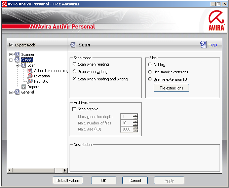Select Guard in the settings tree

(27, 60)
